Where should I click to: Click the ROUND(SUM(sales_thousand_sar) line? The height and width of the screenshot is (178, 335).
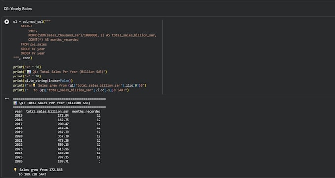click(92, 35)
